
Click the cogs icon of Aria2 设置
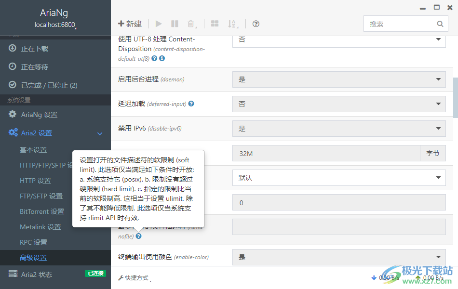click(13, 132)
